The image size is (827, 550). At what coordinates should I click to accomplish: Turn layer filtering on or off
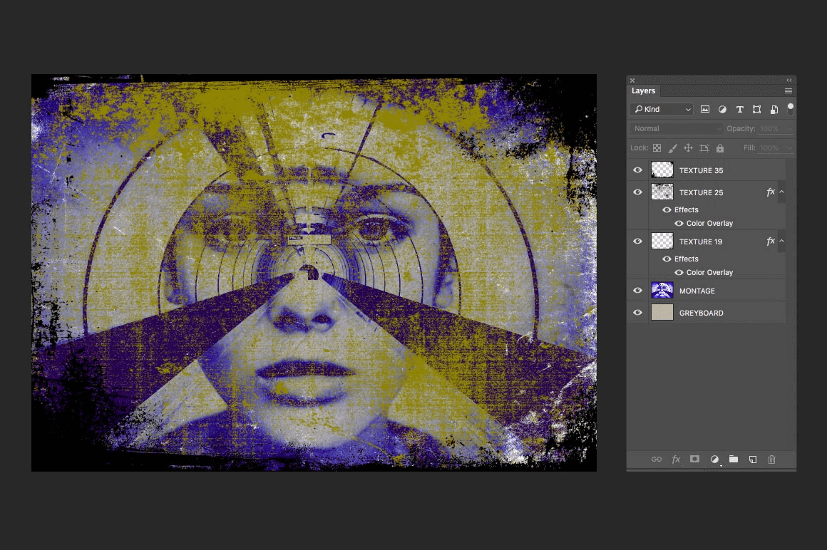tap(790, 109)
